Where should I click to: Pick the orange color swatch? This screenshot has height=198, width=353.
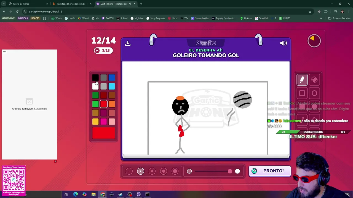[112, 104]
